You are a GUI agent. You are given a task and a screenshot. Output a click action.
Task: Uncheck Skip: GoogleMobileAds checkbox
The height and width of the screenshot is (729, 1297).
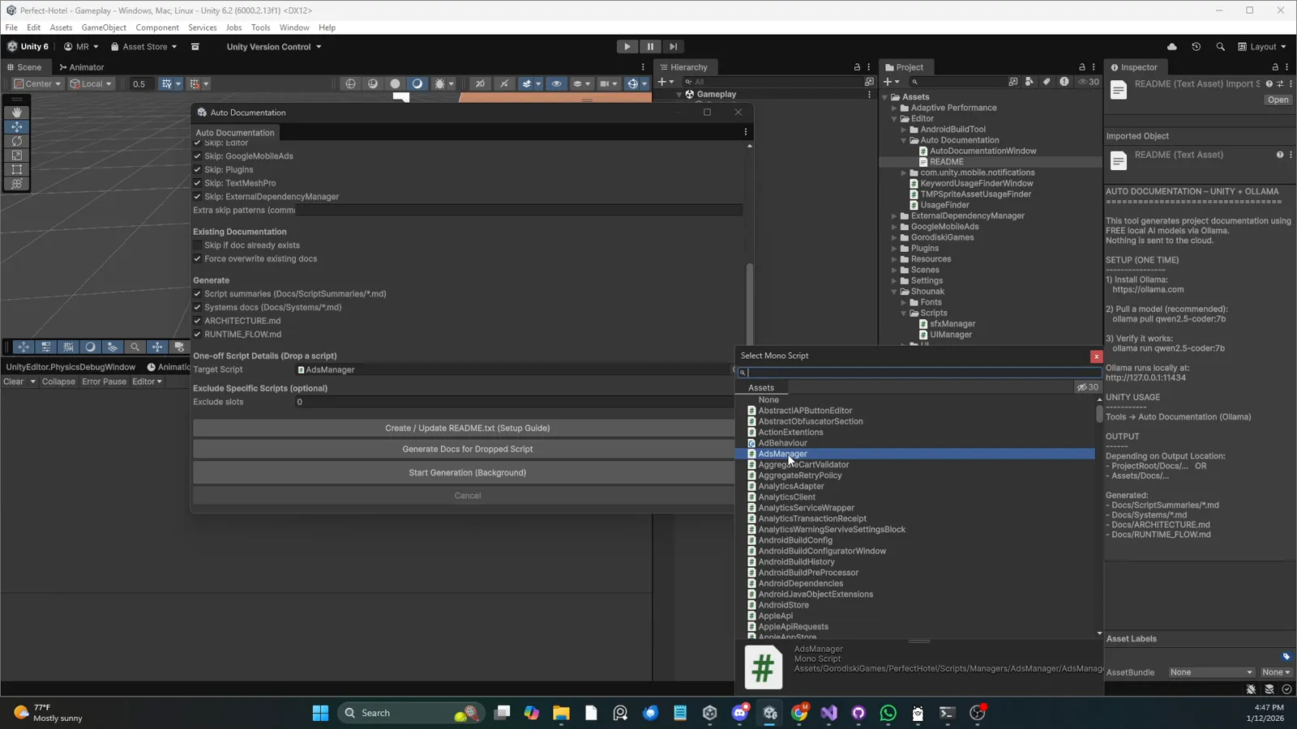(197, 156)
